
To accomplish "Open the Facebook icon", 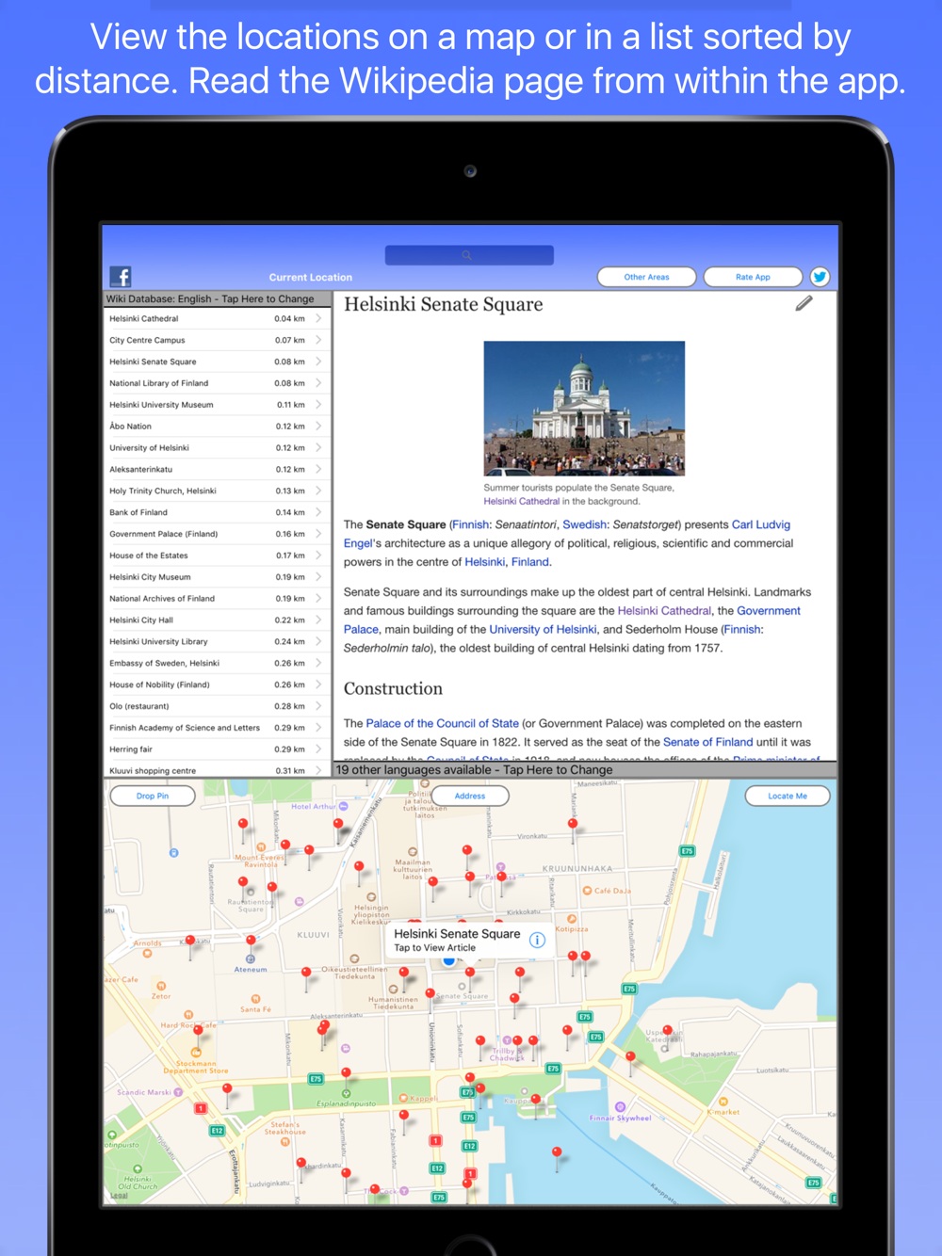I will [x=121, y=277].
